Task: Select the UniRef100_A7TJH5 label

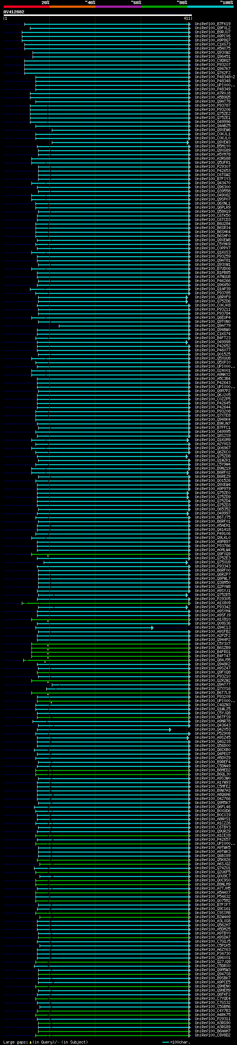Action: point(212,889)
